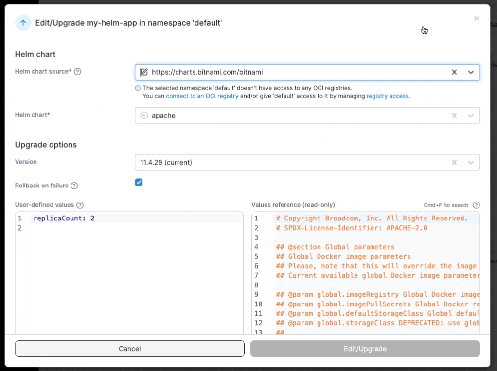Click the upgrade arrow icon in dialog header

click(23, 23)
